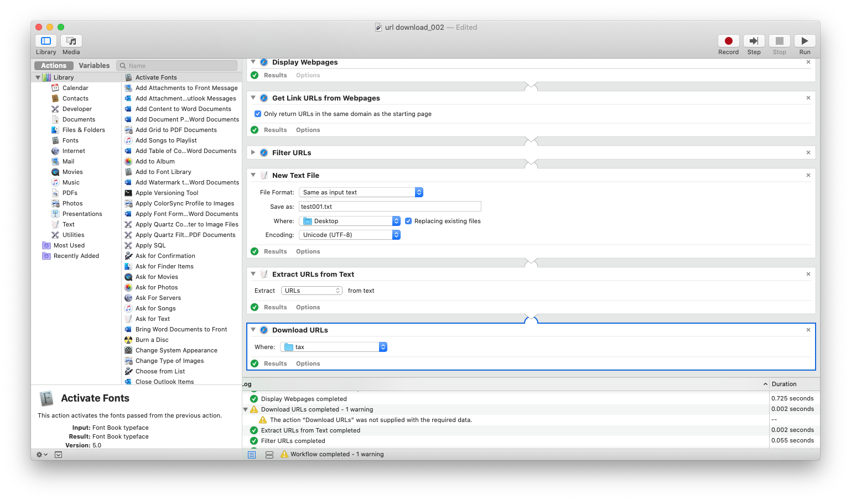This screenshot has height=501, width=851.
Task: Open the gear action menu at bottom left
Action: tap(42, 455)
